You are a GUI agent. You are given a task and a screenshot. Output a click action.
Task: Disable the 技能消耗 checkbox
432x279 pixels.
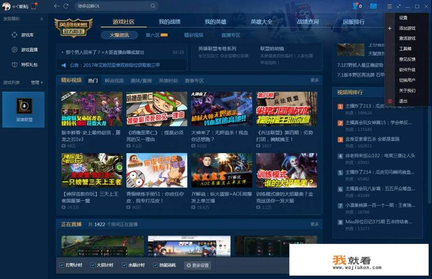click(x=156, y=265)
